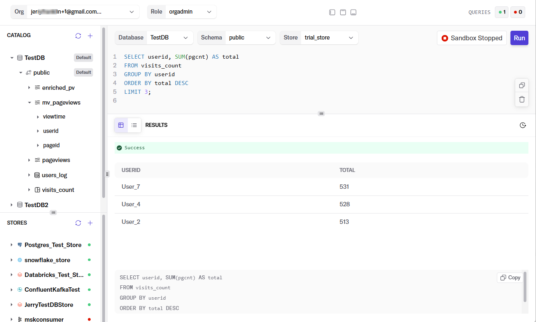Image resolution: width=536 pixels, height=322 pixels.
Task: Toggle the bottom panel layout icon
Action: 353,12
